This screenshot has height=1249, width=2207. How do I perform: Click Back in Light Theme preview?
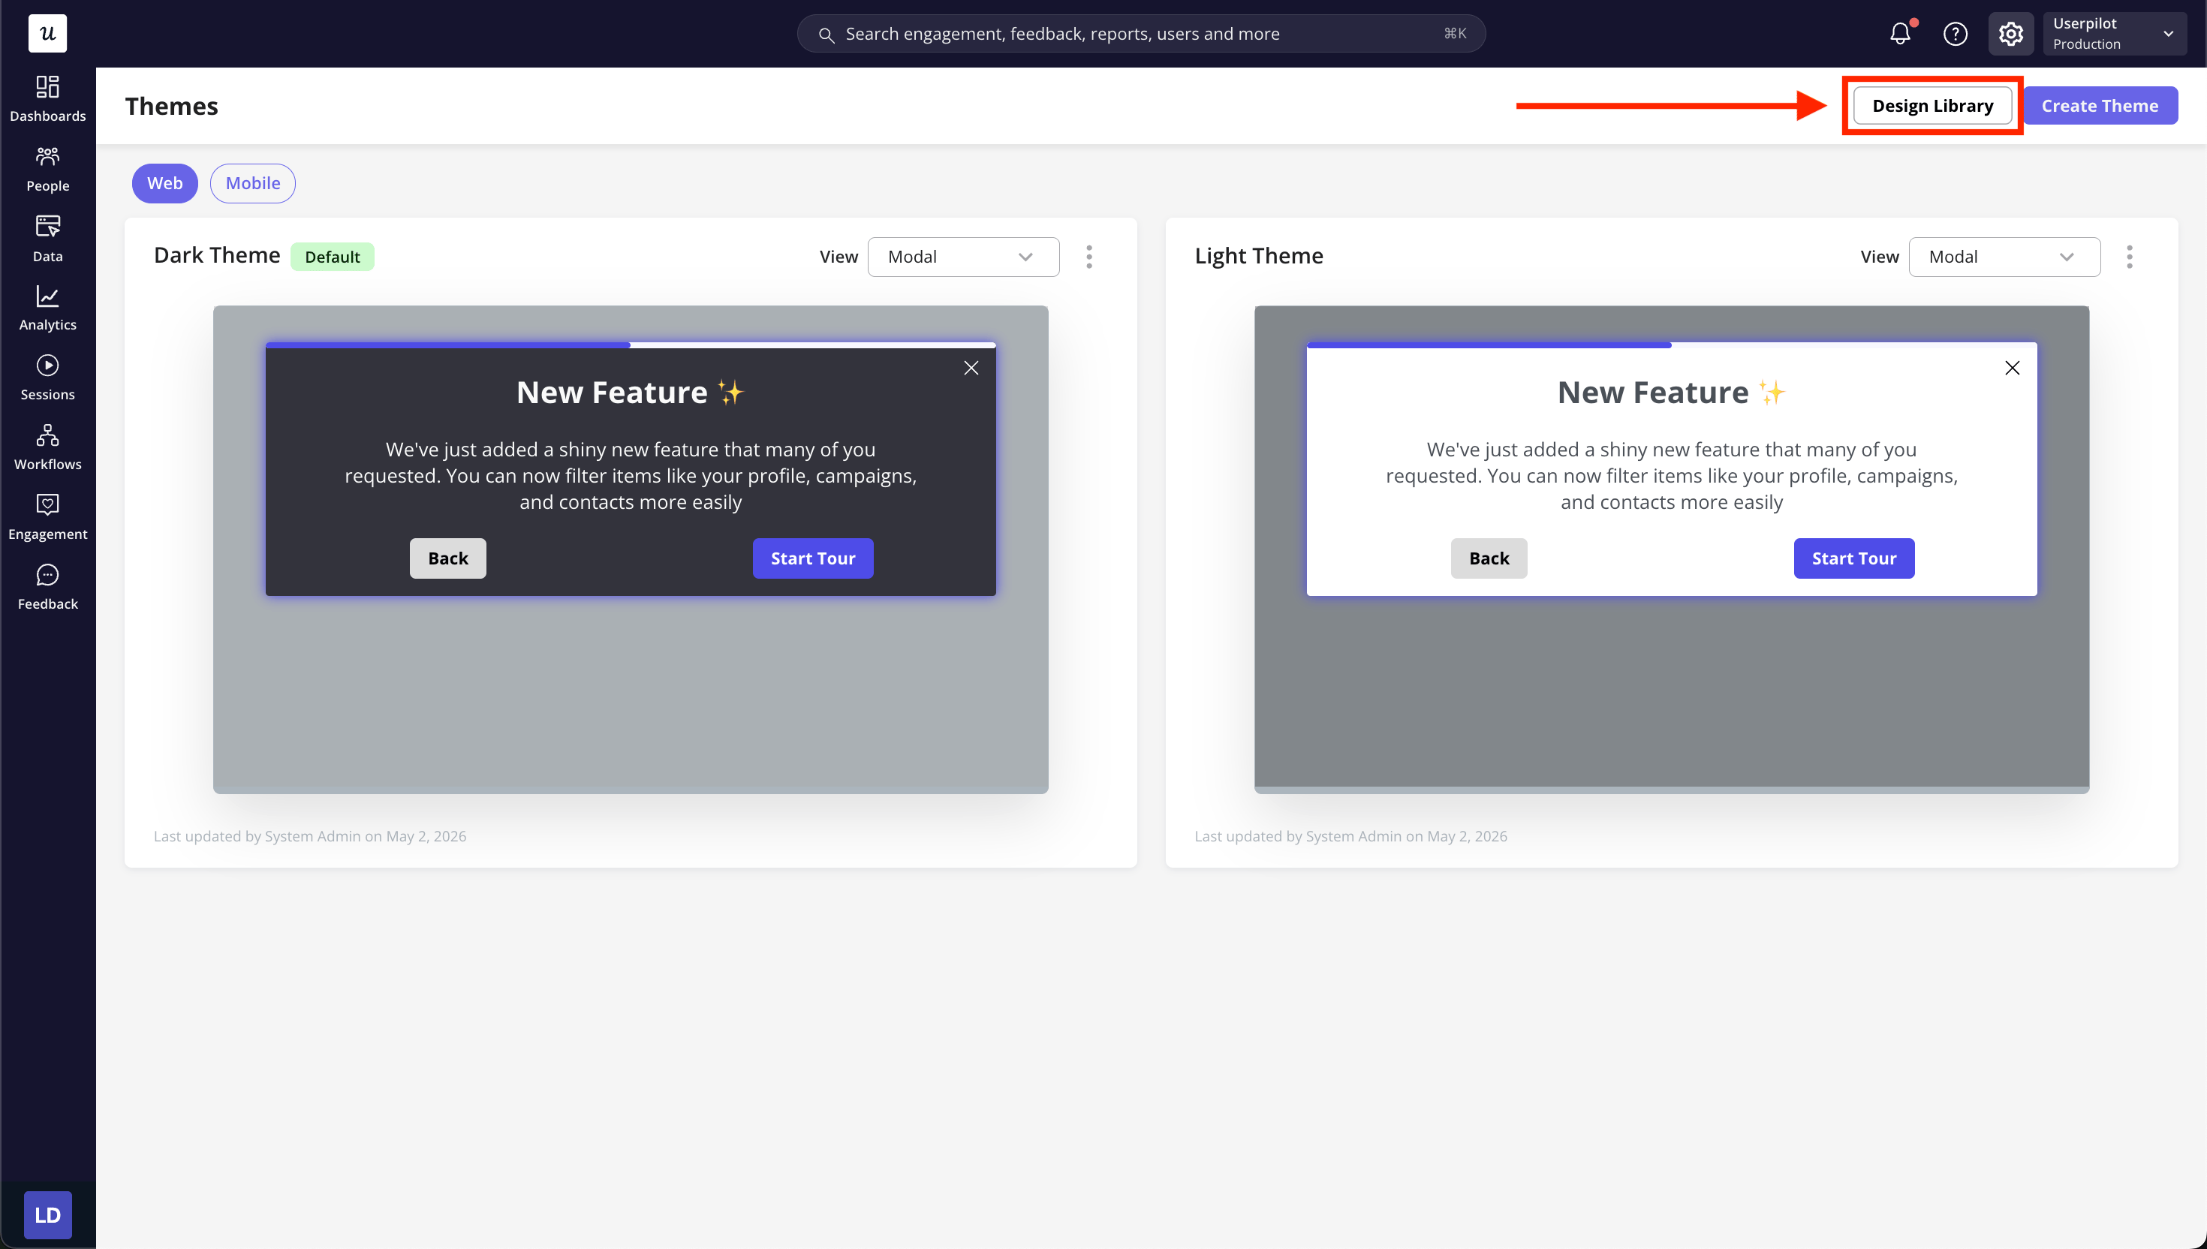click(x=1489, y=558)
